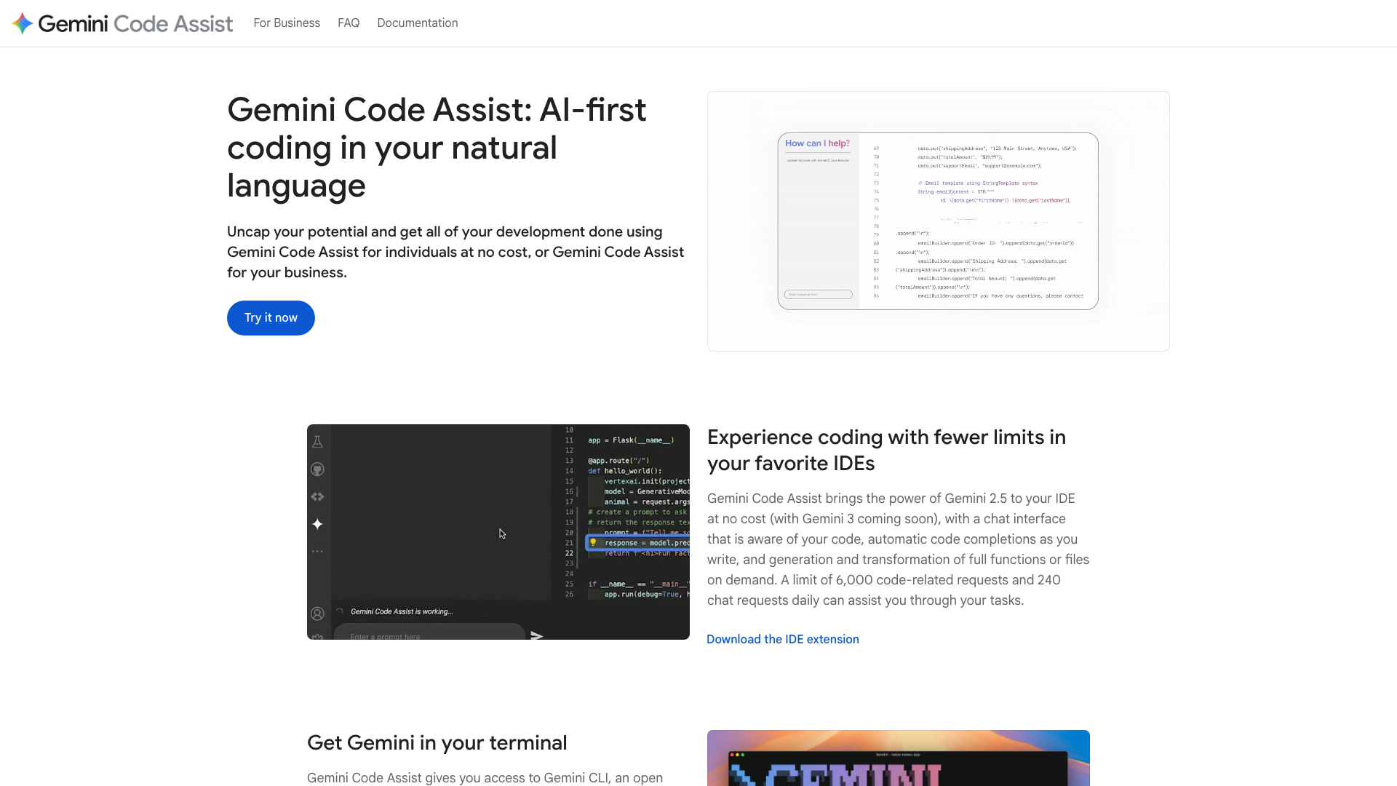This screenshot has width=1397, height=786.
Task: Click the three-dots more icon in IDE sidebar
Action: [x=317, y=552]
